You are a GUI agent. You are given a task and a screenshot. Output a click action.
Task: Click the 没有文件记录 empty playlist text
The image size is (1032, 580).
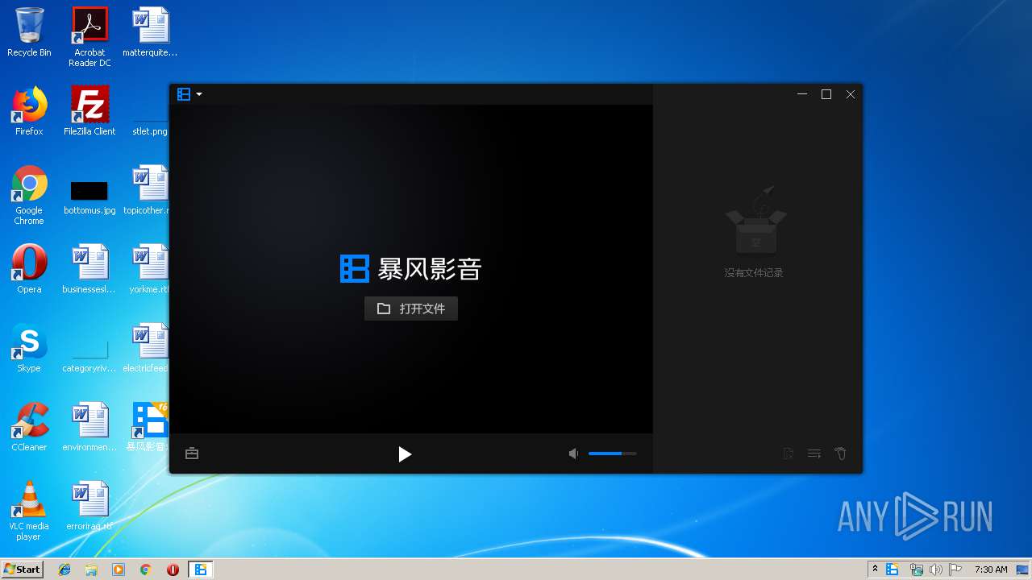[754, 273]
